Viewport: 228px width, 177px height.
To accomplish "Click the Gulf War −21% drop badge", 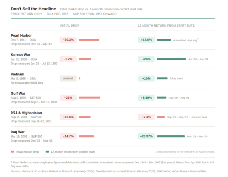I will (x=68, y=98).
